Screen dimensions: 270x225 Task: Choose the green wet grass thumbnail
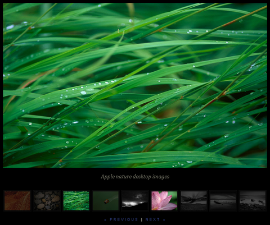[x=76, y=201]
